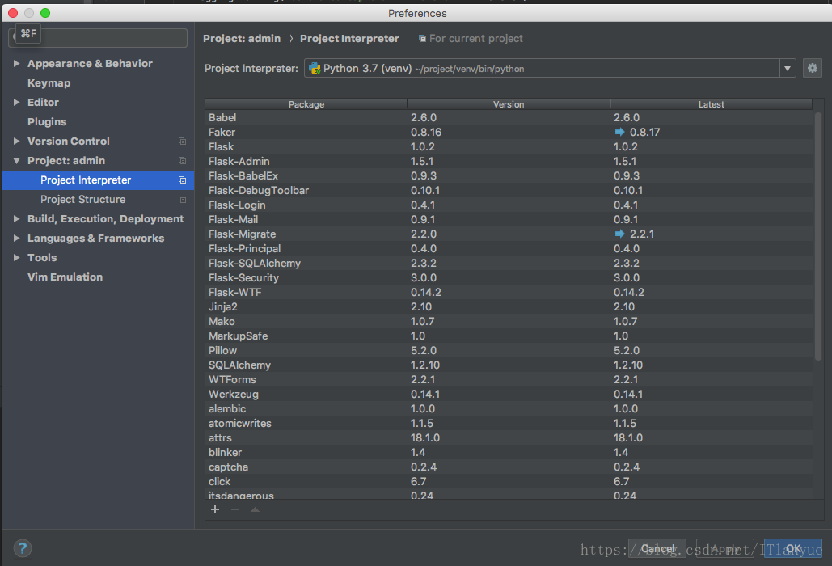
Task: Click the copy icon beside Project: admin
Action: pyautogui.click(x=182, y=161)
